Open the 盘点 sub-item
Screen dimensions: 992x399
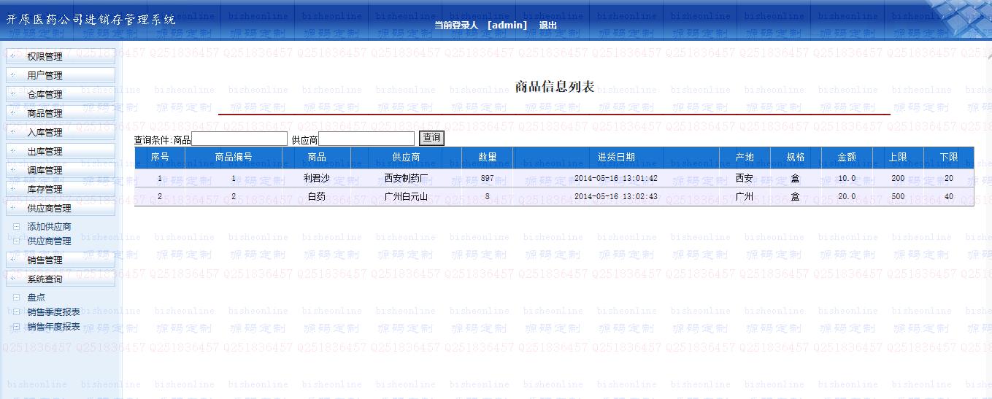[x=36, y=298]
